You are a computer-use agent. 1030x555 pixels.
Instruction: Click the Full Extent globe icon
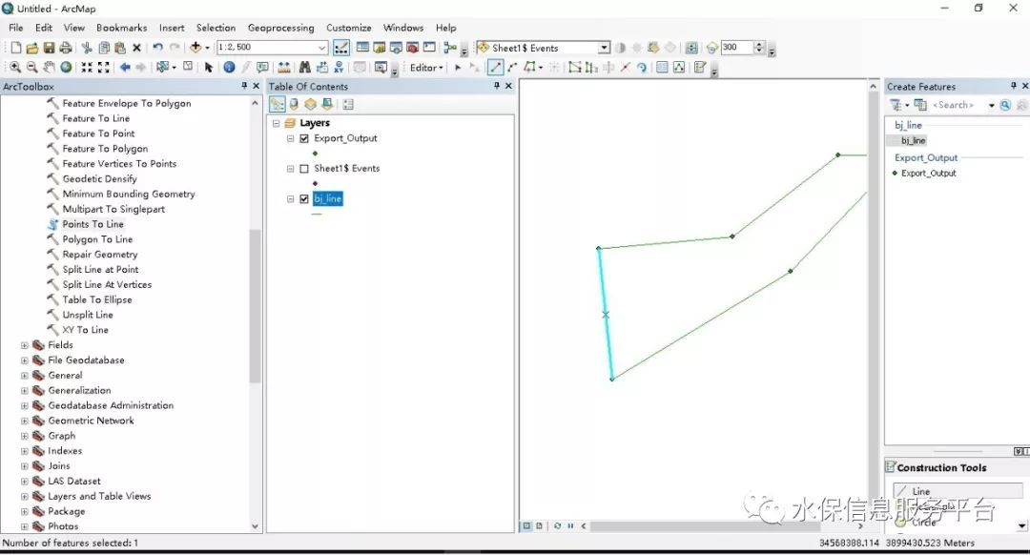[67, 67]
